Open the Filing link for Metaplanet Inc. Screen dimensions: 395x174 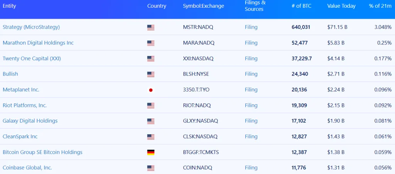tap(251, 90)
